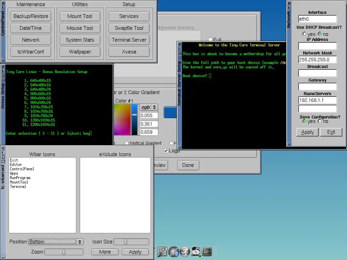Open the Position dropdown set to Bottom

tap(56, 242)
